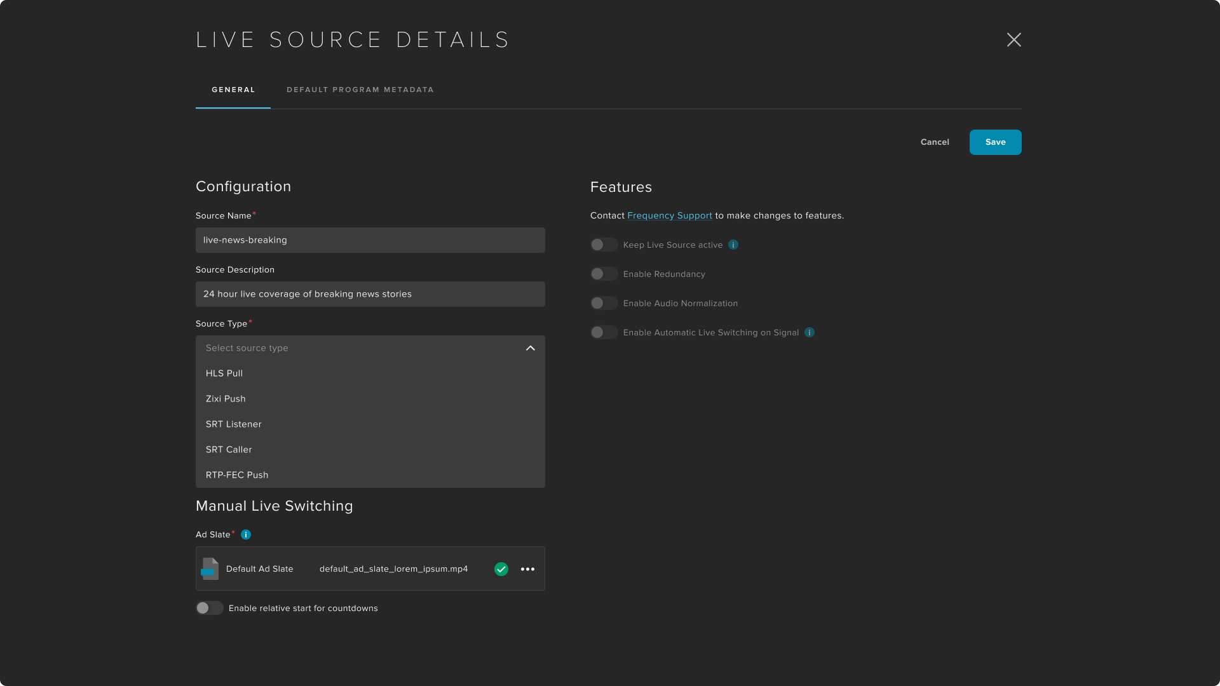Select HLS Pull from source type list
Screen dimensions: 1220x686
pos(224,373)
